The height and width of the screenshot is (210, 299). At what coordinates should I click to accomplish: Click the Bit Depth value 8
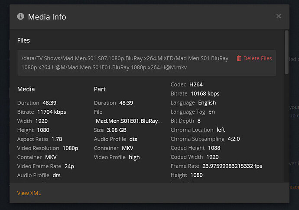[x=199, y=121]
